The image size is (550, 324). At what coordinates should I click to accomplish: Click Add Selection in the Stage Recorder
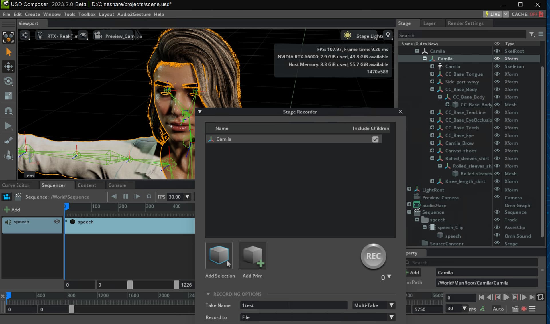219,256
